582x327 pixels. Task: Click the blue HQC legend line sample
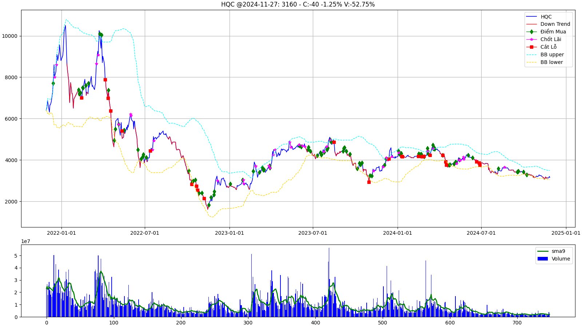[x=531, y=17]
